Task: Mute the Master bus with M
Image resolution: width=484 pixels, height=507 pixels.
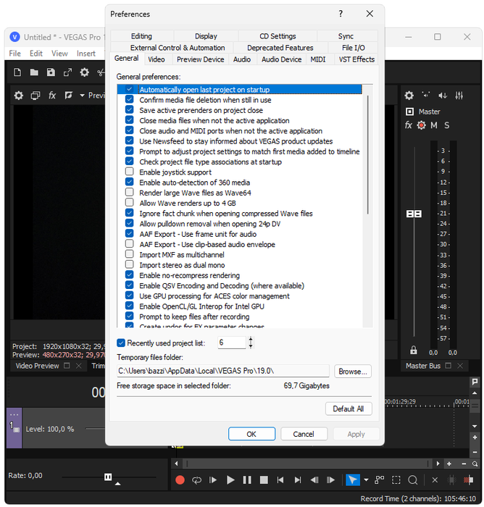Action: click(434, 125)
